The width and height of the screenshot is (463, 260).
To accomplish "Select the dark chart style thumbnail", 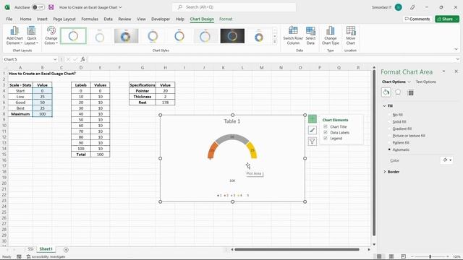I will (232, 35).
